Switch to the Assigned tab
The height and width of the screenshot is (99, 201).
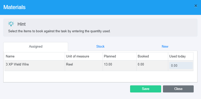click(x=36, y=46)
